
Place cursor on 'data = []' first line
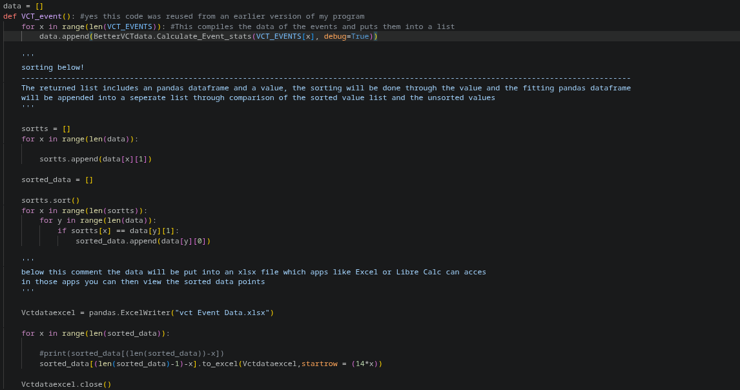pos(23,6)
